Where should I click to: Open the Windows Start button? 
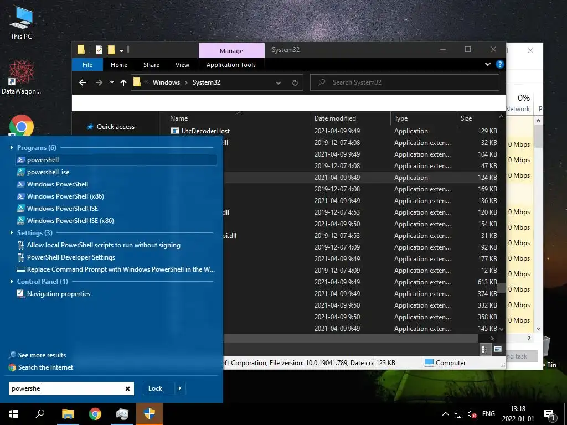coord(13,414)
